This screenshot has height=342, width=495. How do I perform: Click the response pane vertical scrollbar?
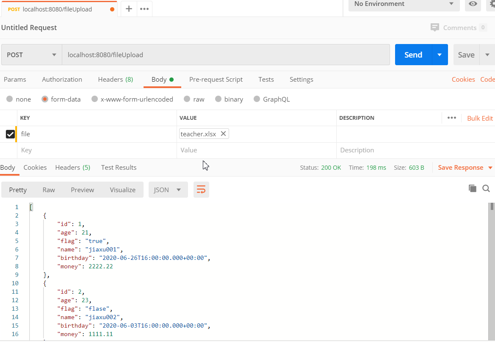coord(492,271)
